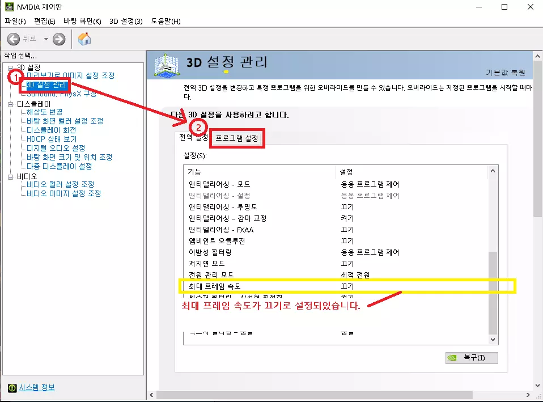This screenshot has height=402, width=543.
Task: Select the 이방성 필터링 row
Action: [336, 252]
